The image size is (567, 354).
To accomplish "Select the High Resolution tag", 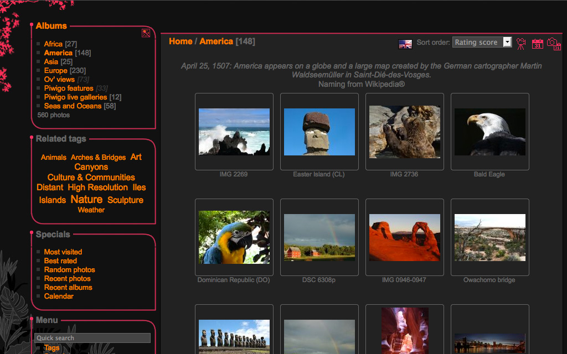I will pyautogui.click(x=97, y=188).
